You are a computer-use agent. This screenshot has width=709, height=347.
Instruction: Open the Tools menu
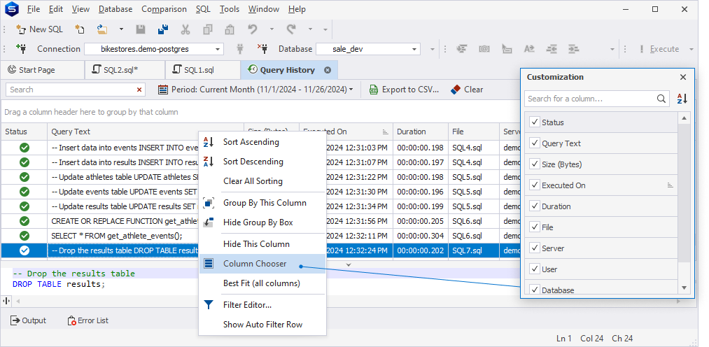(230, 9)
